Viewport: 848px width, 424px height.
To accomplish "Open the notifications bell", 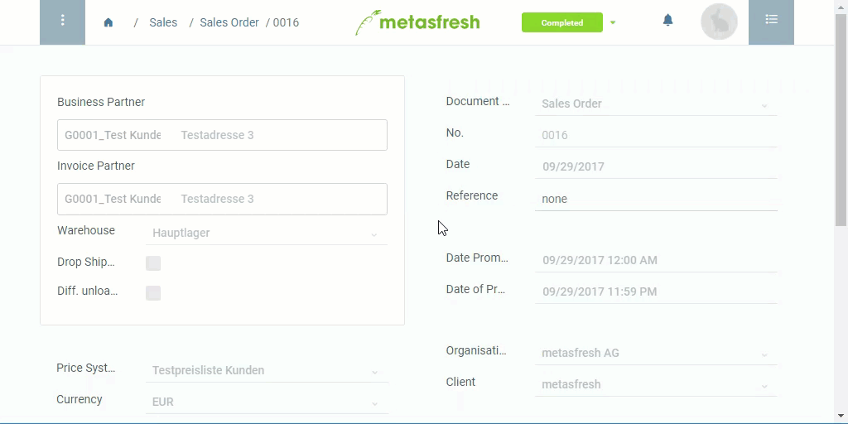I will [x=668, y=21].
